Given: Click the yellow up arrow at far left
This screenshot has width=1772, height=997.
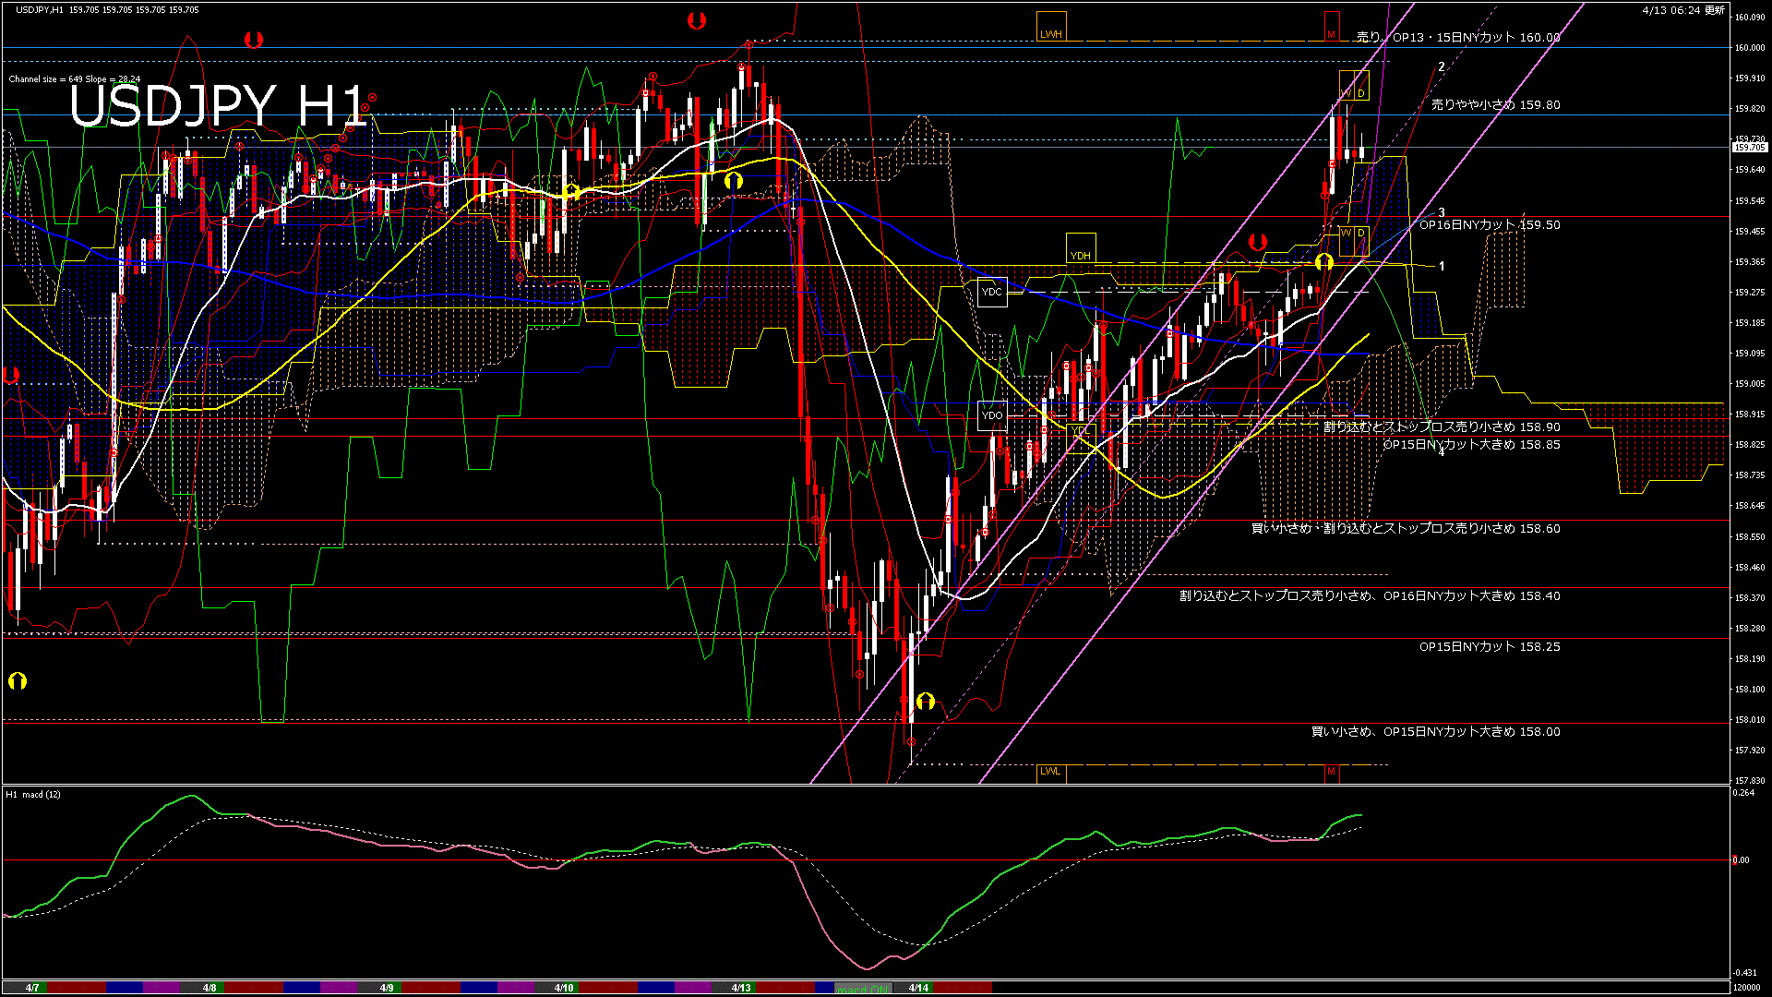Looking at the screenshot, I should click(x=17, y=681).
